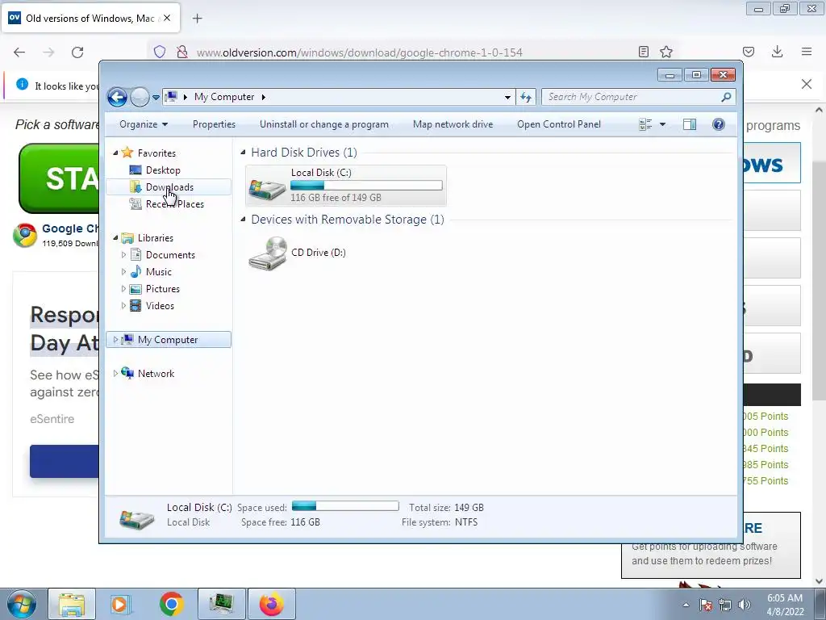The height and width of the screenshot is (620, 826).
Task: Expand My Computer tree node
Action: 115,340
